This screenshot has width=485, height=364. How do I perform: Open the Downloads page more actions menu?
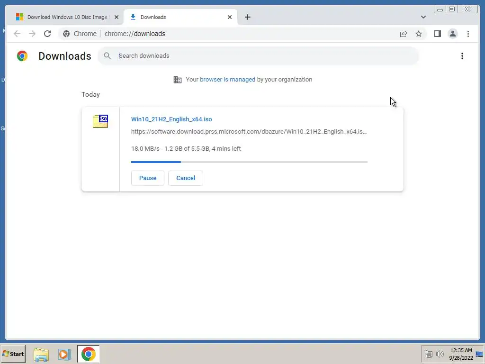click(x=462, y=56)
